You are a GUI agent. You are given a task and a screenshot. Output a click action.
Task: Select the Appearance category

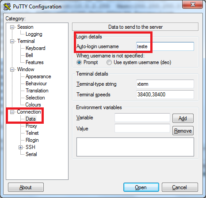(38, 76)
